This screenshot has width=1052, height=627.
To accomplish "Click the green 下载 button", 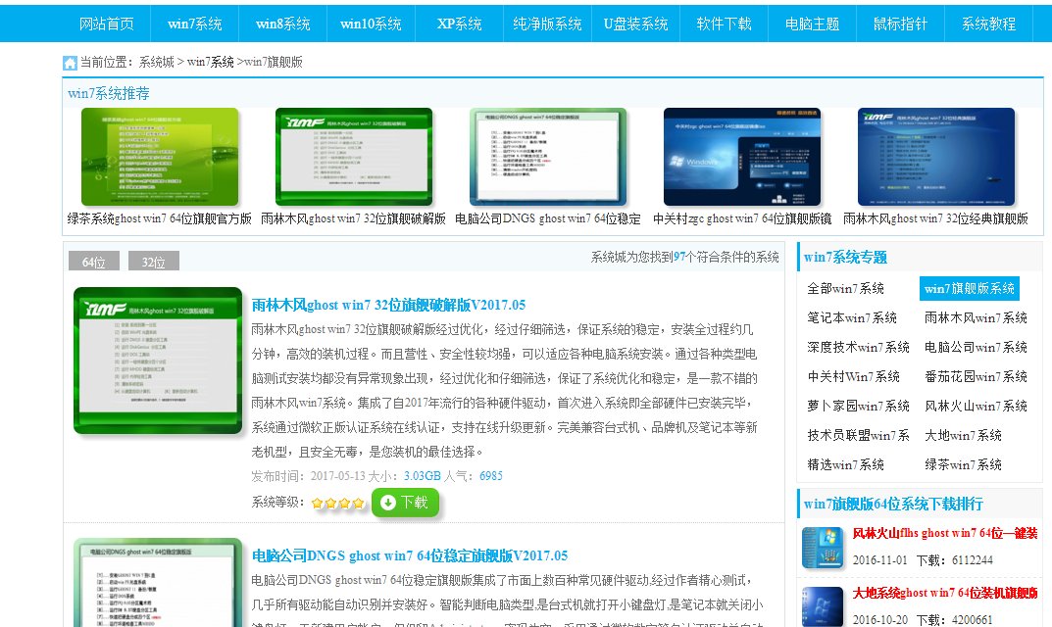I will click(x=406, y=503).
